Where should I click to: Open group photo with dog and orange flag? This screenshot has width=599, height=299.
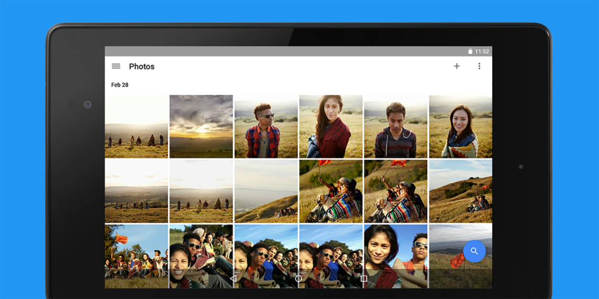click(x=136, y=256)
